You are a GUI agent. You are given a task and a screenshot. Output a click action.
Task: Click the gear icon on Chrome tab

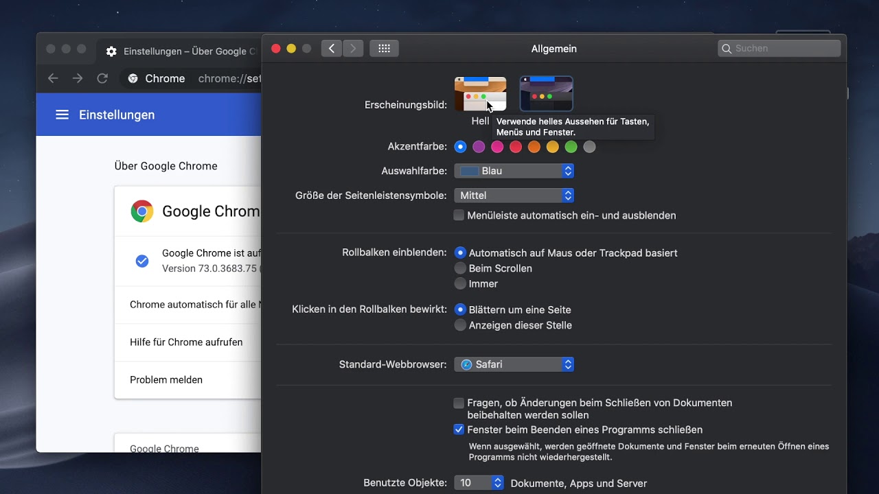[111, 51]
